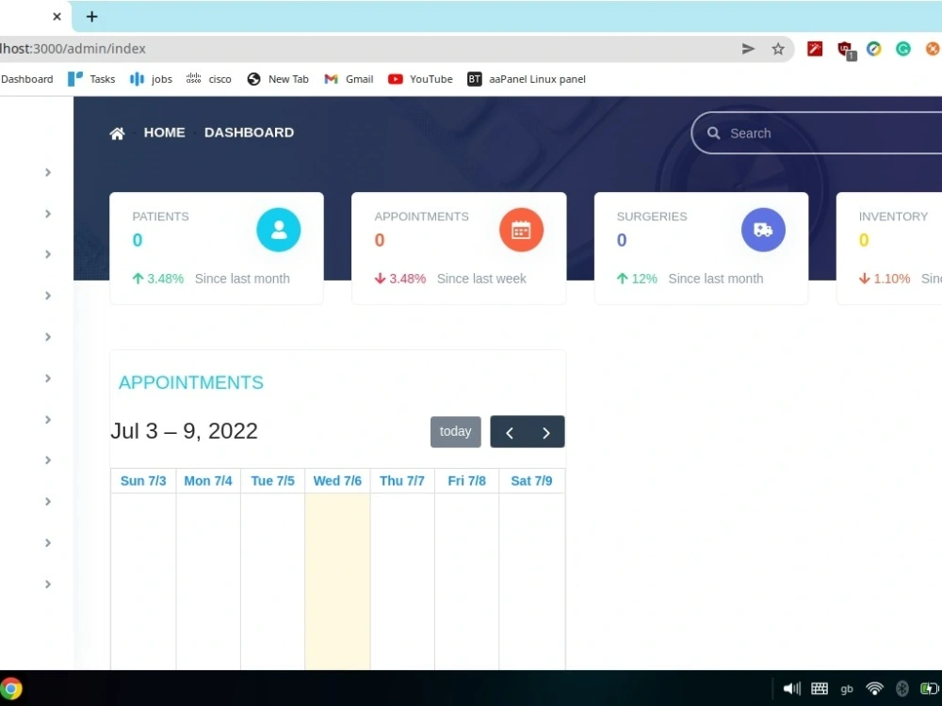Expand the third sidebar chevron
The image size is (942, 706).
48,254
